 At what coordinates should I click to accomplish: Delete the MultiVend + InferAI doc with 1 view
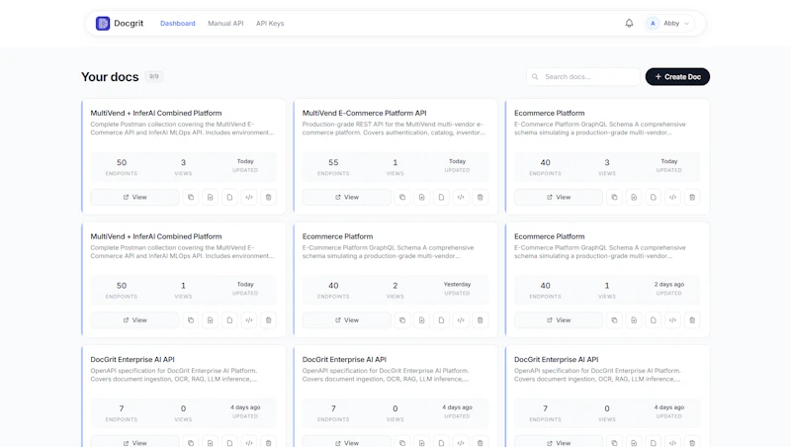(x=268, y=320)
